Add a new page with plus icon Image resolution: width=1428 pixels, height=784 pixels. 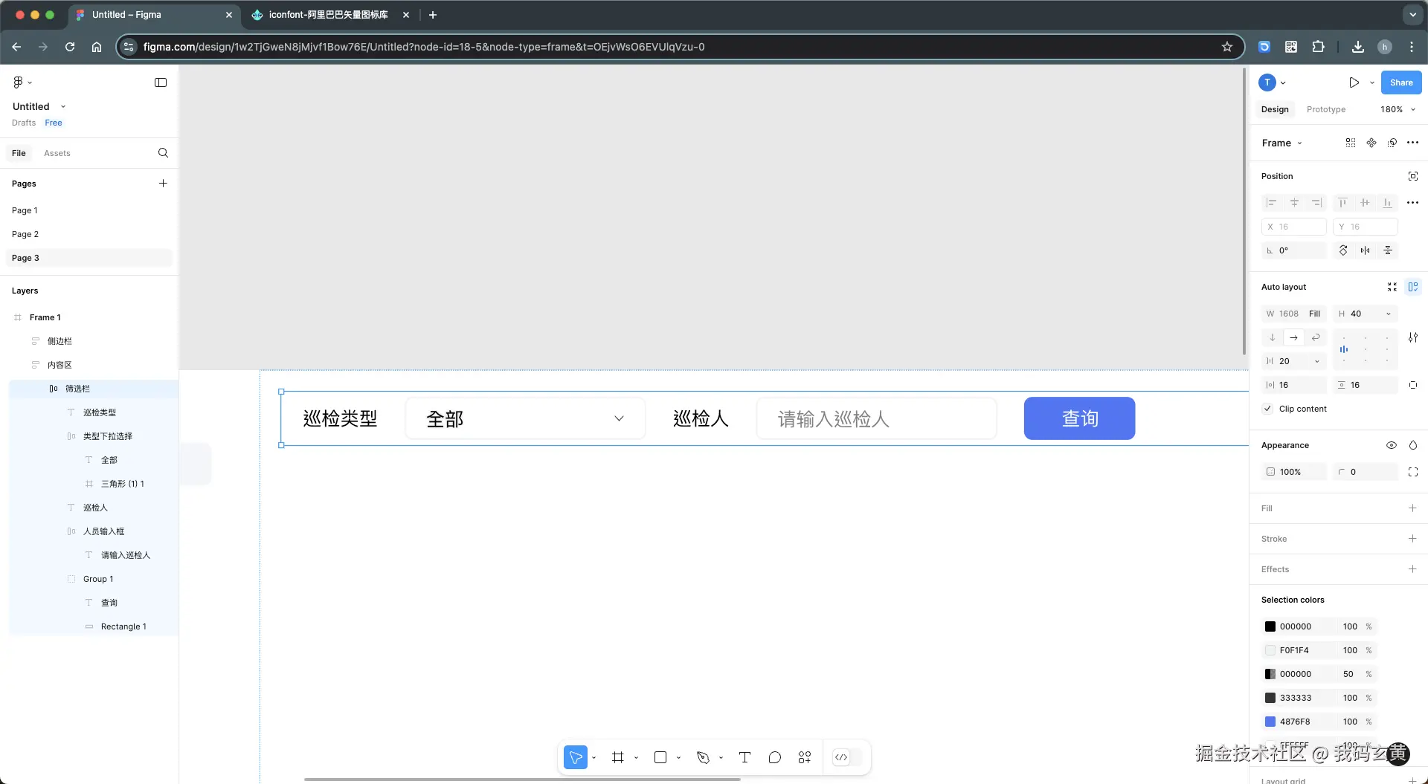coord(163,184)
